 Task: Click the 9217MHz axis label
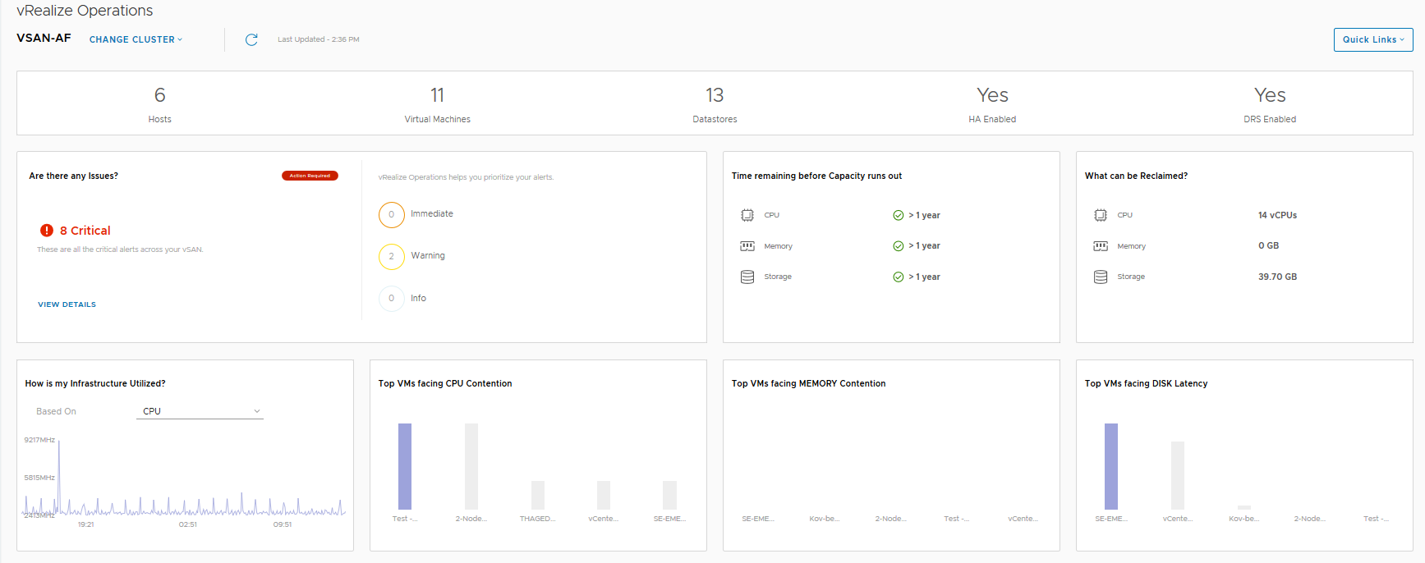pyautogui.click(x=39, y=440)
